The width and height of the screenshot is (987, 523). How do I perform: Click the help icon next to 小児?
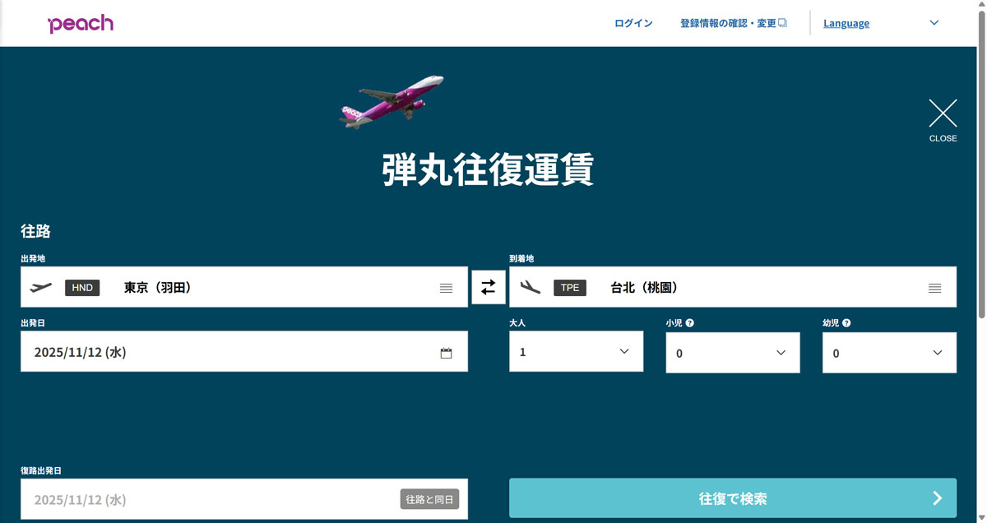[689, 322]
